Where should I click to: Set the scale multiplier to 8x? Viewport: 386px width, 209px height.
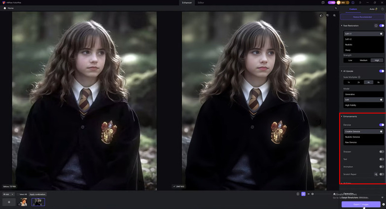click(379, 82)
